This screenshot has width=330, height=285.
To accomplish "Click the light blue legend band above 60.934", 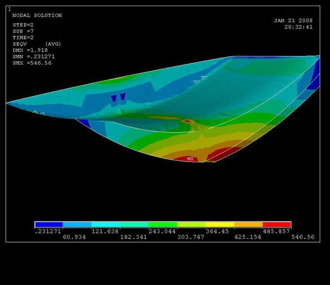I will coord(77,225).
